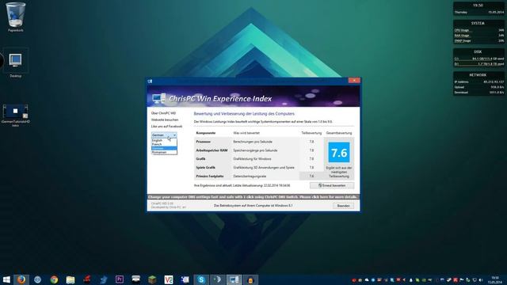Select the Spiele Grafik row label
Viewport: 507px width, 285px height.
pos(205,167)
